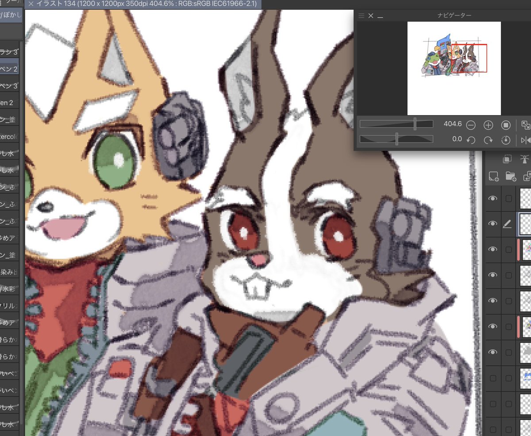The width and height of the screenshot is (531, 436).
Task: Check the box on the fourth layer
Action: (x=508, y=275)
